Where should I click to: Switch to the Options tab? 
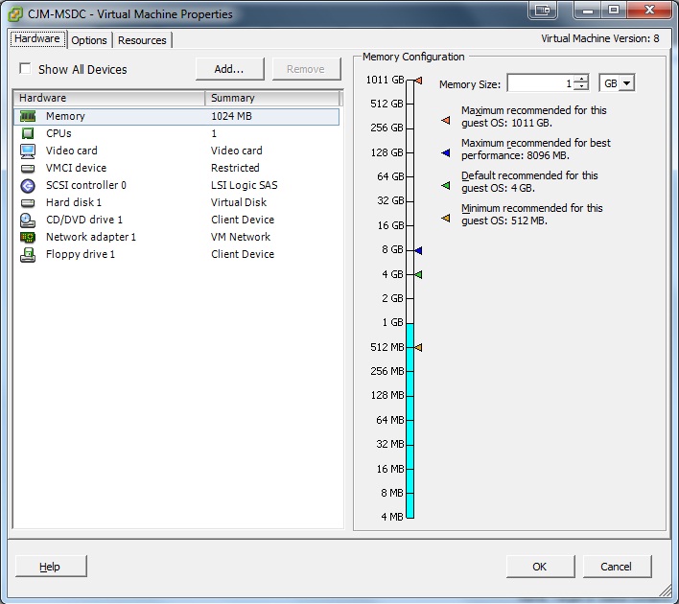tap(89, 40)
